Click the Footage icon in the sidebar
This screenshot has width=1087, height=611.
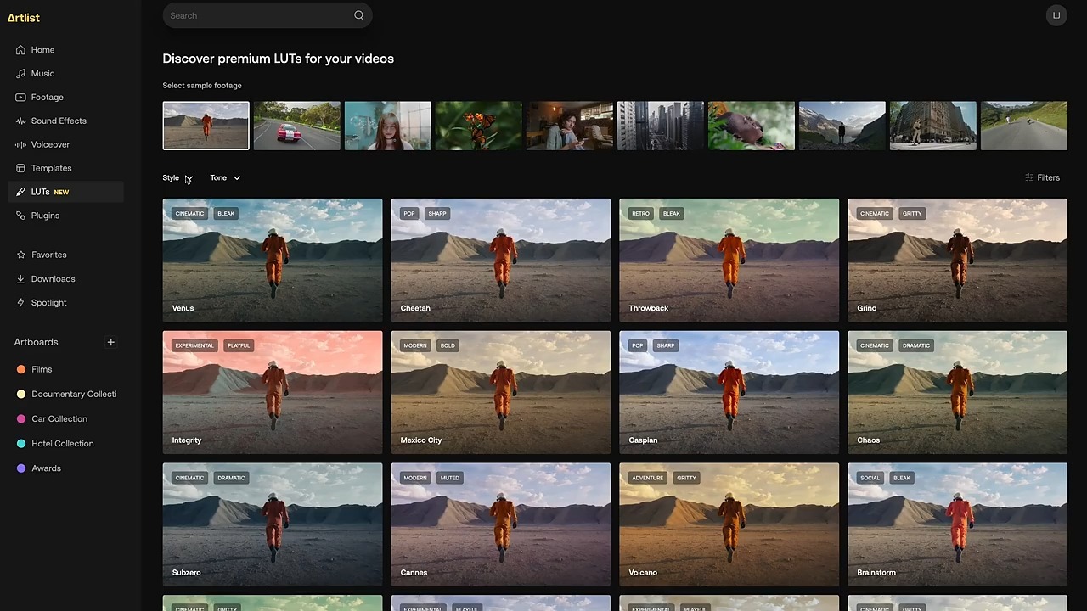(x=20, y=98)
